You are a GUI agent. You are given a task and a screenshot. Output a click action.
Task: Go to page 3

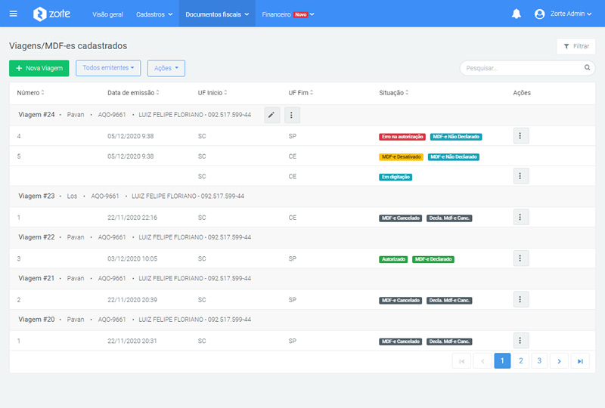click(x=539, y=361)
